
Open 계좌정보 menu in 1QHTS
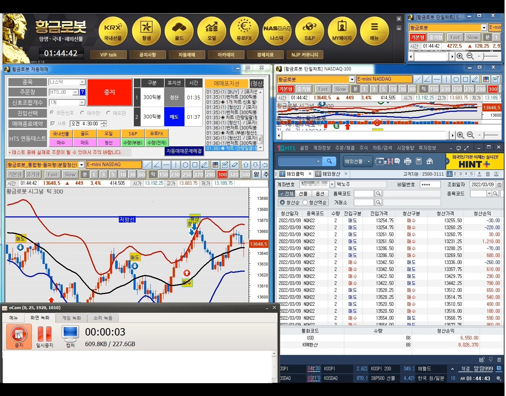[x=322, y=148]
